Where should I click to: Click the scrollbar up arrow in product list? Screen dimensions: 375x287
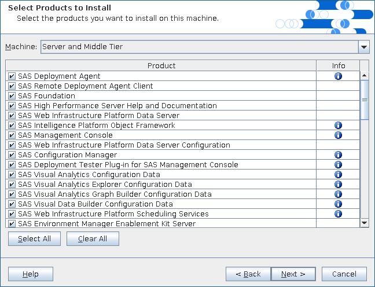[365, 75]
